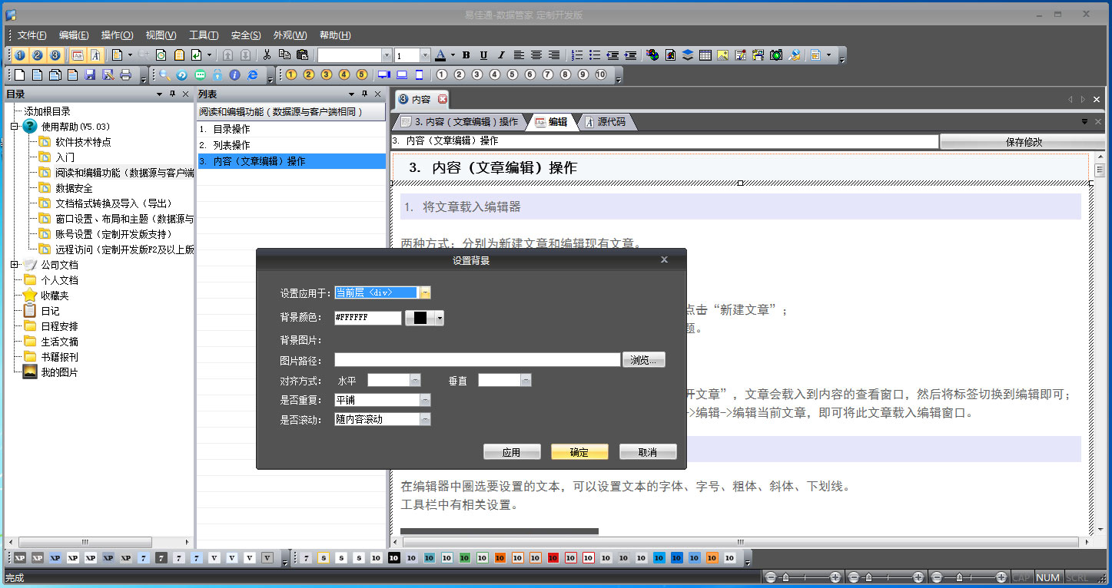Click the center alignment icon
The height and width of the screenshot is (588, 1112).
click(x=536, y=55)
